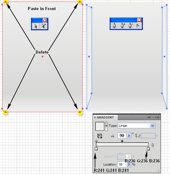Click the angle field showing 90

pyautogui.click(x=122, y=136)
